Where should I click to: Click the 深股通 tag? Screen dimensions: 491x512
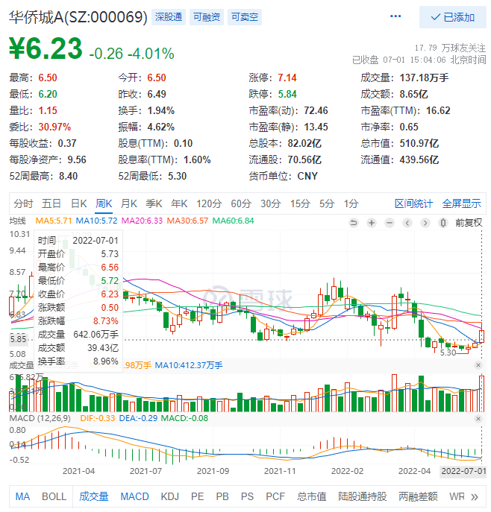coord(169,17)
